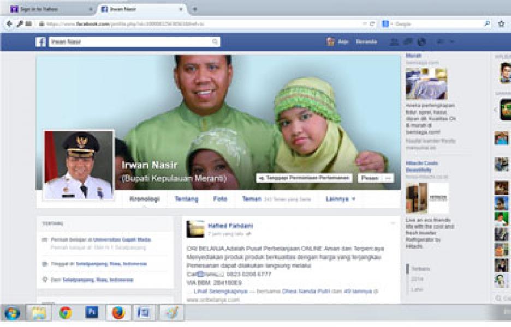Image resolution: width=511 pixels, height=327 pixels.
Task: Open the Tentang tab
Action: click(186, 199)
